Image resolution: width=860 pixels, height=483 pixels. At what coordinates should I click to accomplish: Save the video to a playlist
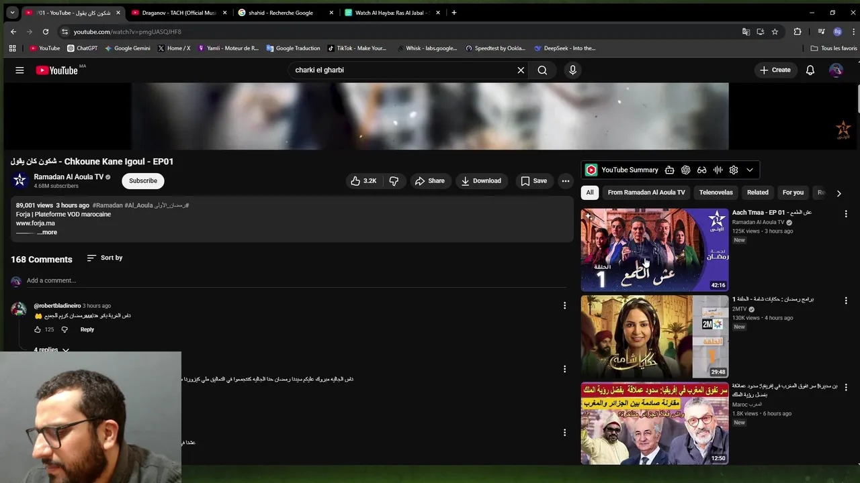coord(534,180)
